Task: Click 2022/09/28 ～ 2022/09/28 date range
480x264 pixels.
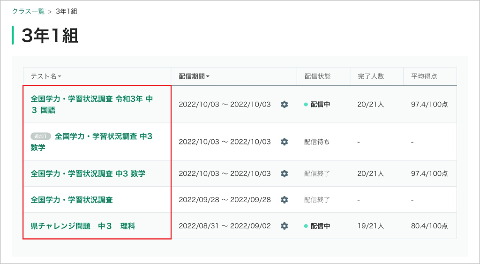Action: (225, 200)
